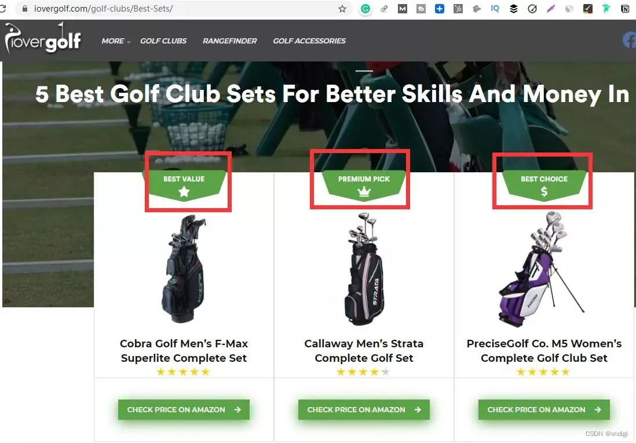Viewport: 636px width, 443px height.
Task: Bookmark this page with the star icon
Action: pyautogui.click(x=342, y=9)
